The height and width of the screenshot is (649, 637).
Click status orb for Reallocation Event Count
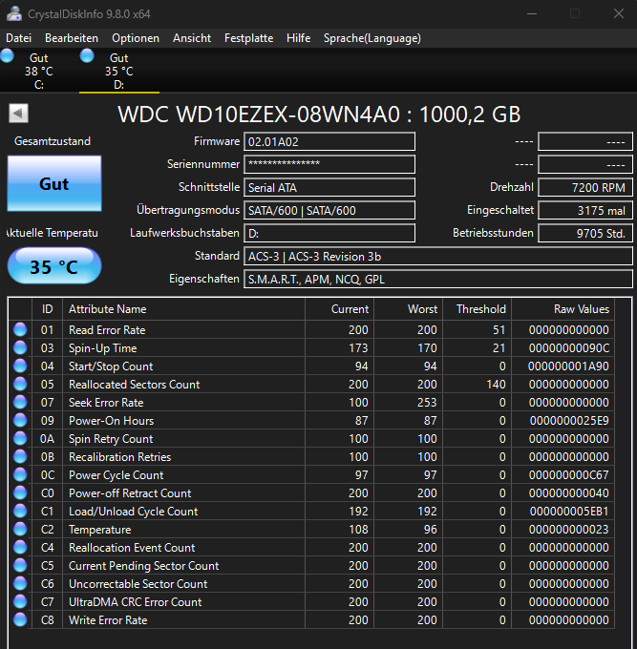click(20, 548)
